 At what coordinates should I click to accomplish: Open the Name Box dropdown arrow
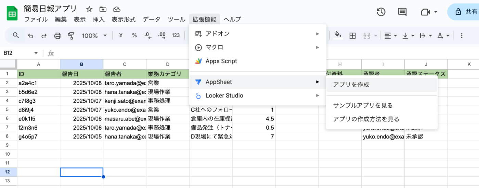point(36,53)
